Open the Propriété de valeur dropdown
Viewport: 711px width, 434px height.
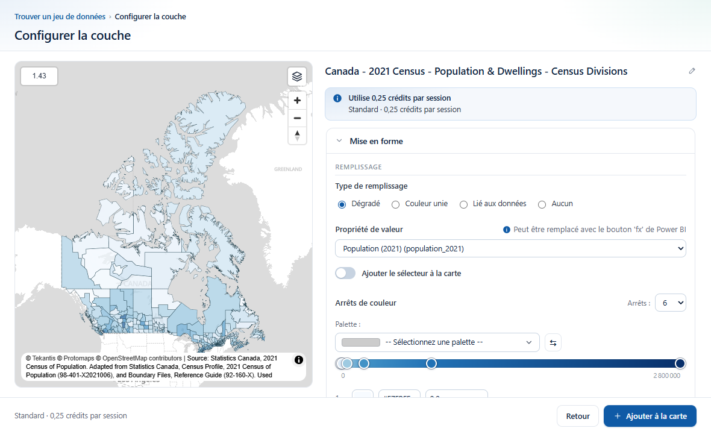pos(510,248)
